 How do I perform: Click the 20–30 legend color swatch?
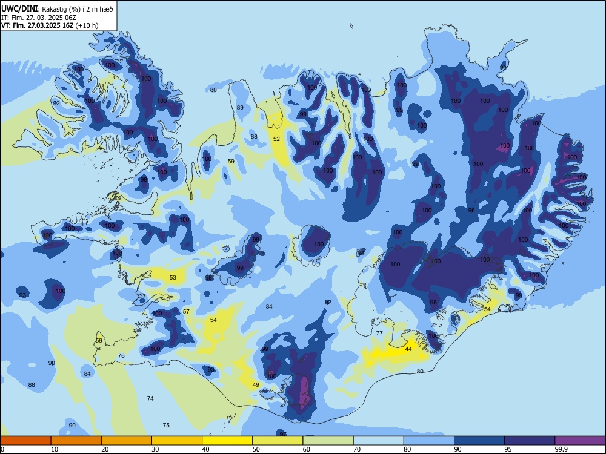tap(127, 441)
